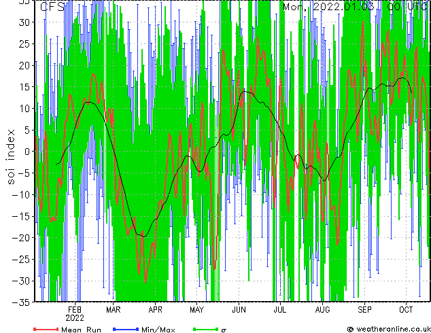The height and width of the screenshot is (333, 431).
Task: Click the -15 y-axis value
Action: (20, 216)
